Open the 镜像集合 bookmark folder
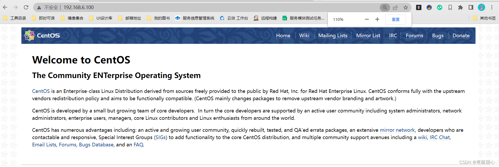This screenshot has width=499, height=167. point(72,18)
